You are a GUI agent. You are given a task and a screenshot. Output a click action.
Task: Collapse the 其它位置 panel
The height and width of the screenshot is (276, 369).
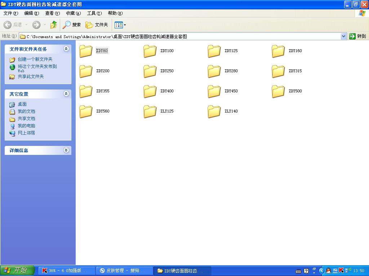coord(66,94)
